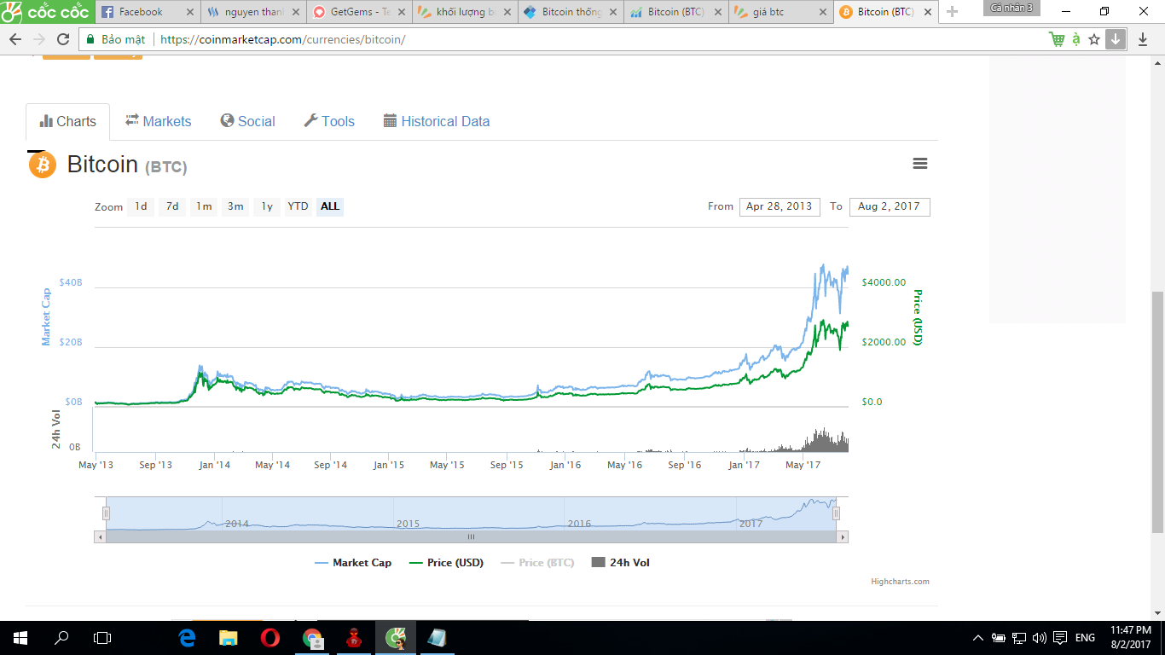Click the ENG language indicator
The height and width of the screenshot is (655, 1165).
1085,638
